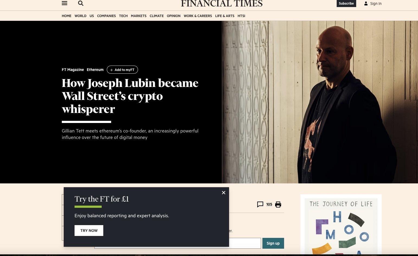Image resolution: width=418 pixels, height=256 pixels.
Task: Navigate to HTSI section
Action: (241, 16)
